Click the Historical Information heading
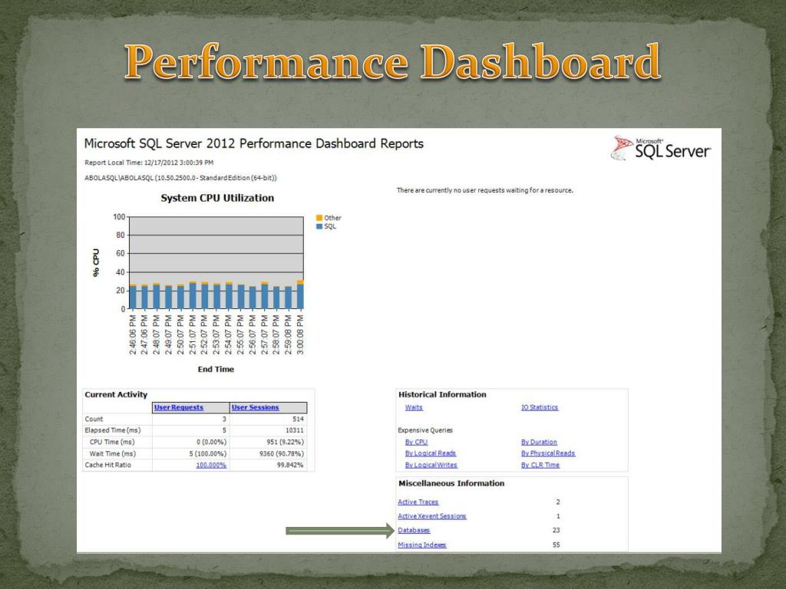Screen dimensions: 786x589 [x=442, y=395]
